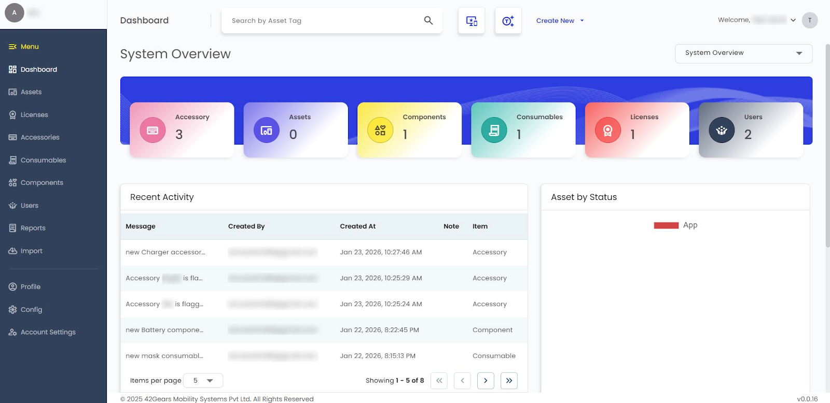Screen dimensions: 830x403
Task: Open Import from the sidebar
Action: [x=31, y=251]
